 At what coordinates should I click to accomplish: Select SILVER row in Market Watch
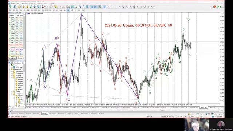pos(16,56)
